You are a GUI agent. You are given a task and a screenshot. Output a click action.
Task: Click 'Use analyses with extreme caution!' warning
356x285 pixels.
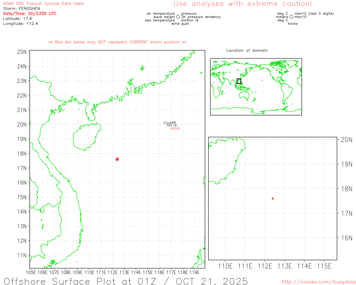243,4
